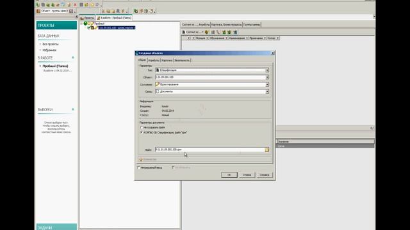The width and height of the screenshot is (410, 230).
Task: Open the Объект - группы замен toolbar dropdown
Action: tap(67, 11)
